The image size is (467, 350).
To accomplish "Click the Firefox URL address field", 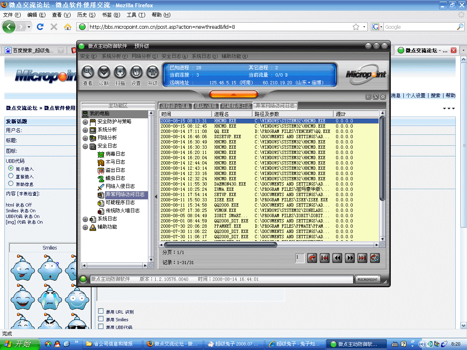I will [221, 27].
